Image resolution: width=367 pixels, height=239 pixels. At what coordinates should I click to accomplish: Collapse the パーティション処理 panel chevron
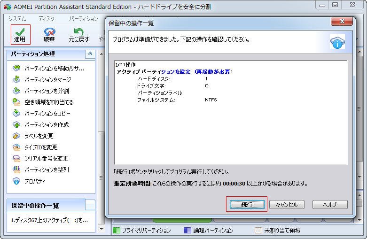(x=90, y=54)
